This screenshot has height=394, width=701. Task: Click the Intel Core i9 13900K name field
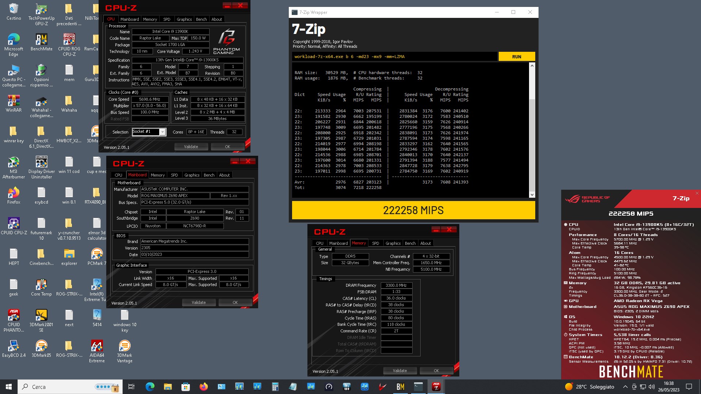[x=170, y=31]
